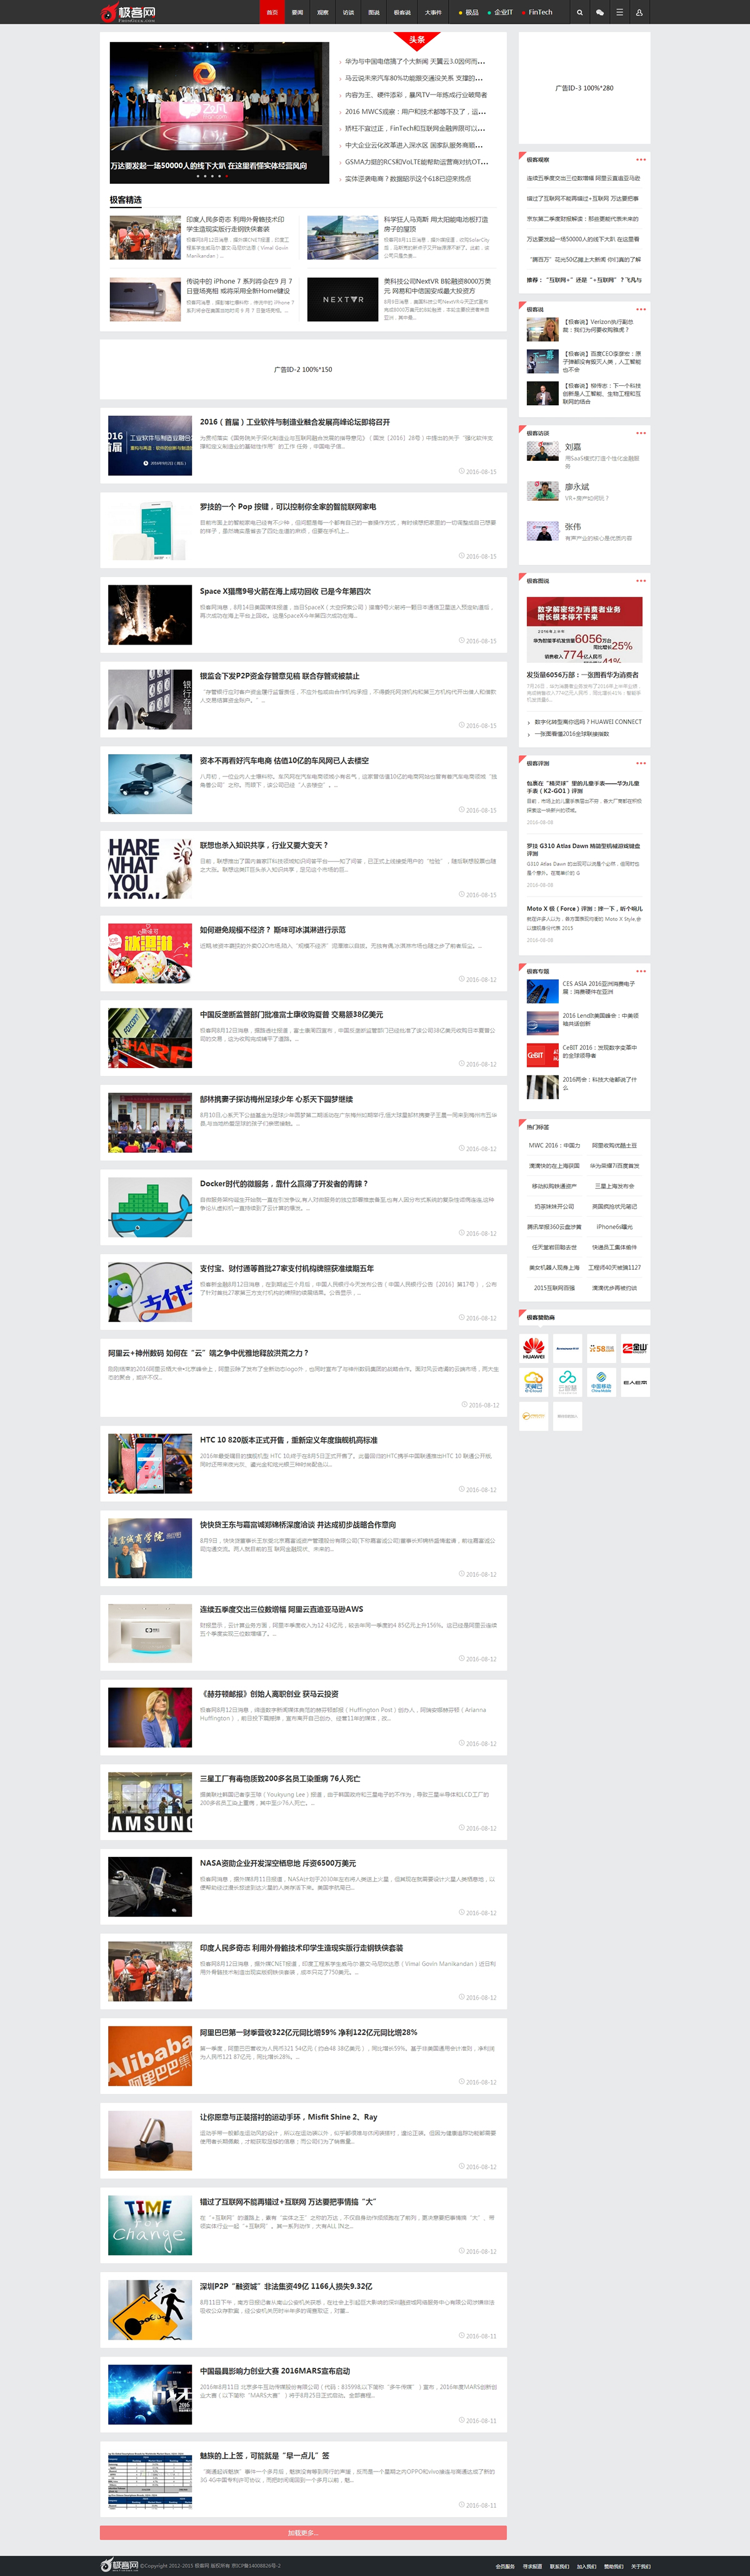Screen dimensions: 750x2576
Task: Open 极客观察 item 京东第二季度财报解读
Action: (583, 219)
